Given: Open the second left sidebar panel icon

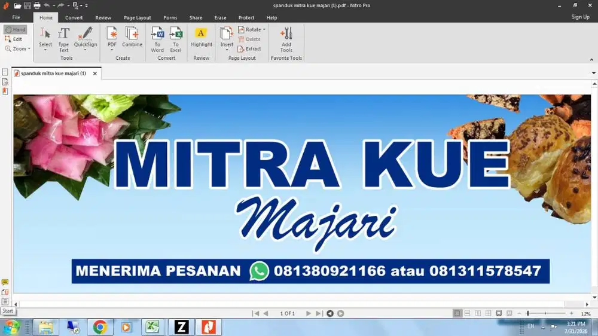Looking at the screenshot, I should (x=5, y=82).
